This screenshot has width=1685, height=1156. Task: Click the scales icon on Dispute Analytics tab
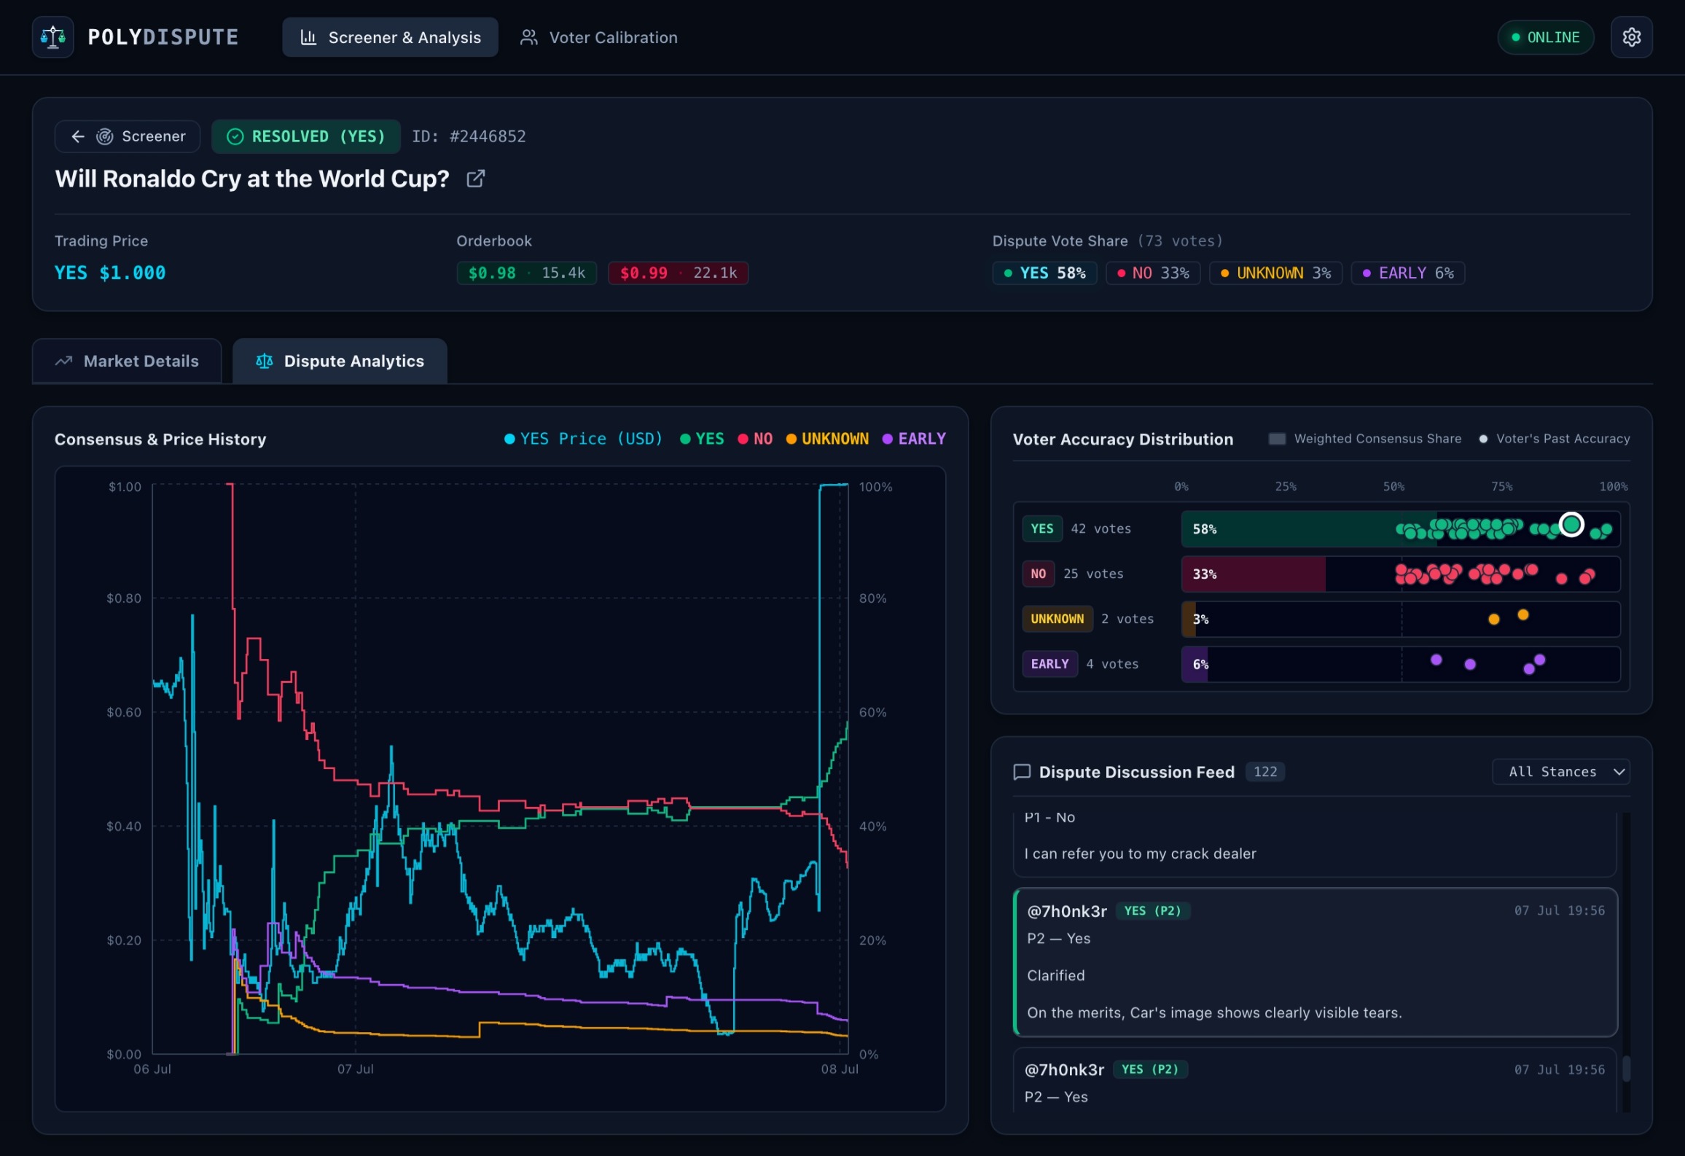point(265,361)
